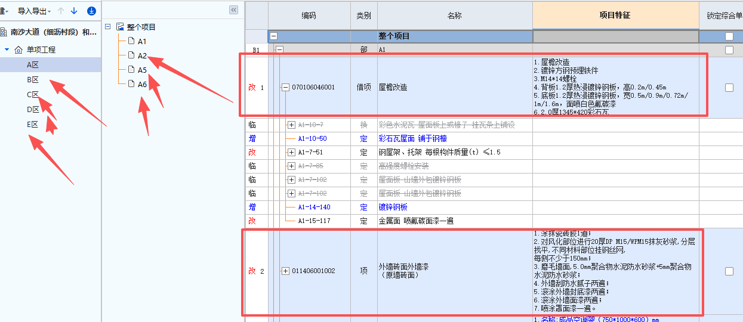Click the page icon beside A5 in tree
This screenshot has height=322, width=743.
pos(131,70)
